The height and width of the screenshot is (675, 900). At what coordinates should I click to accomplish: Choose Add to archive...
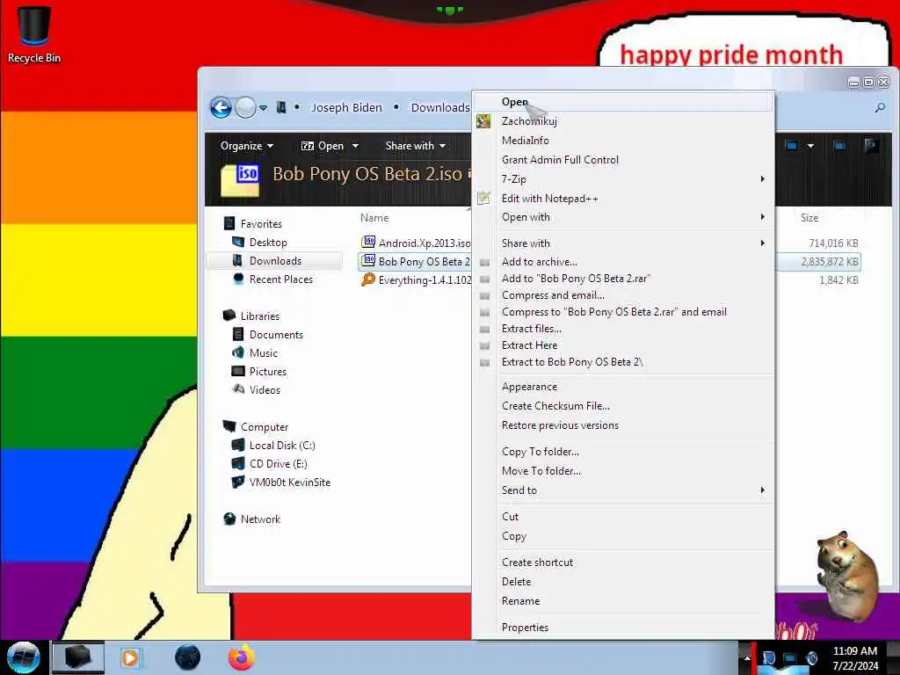click(623, 262)
